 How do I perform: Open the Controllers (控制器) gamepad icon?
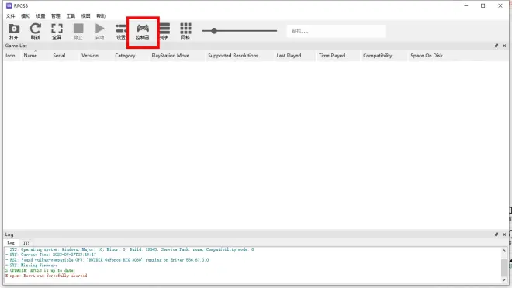coord(143,31)
